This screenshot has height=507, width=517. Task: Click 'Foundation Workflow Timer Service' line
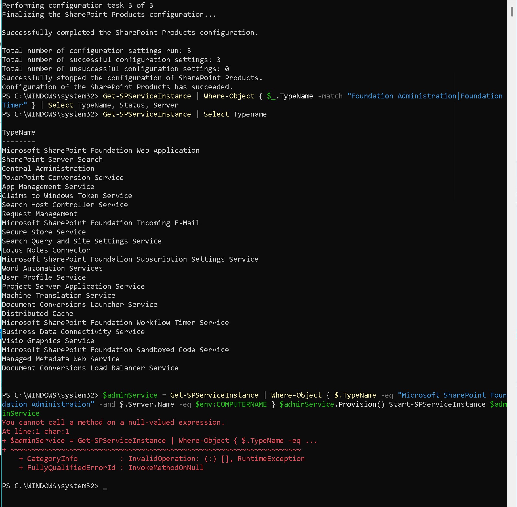click(x=116, y=323)
